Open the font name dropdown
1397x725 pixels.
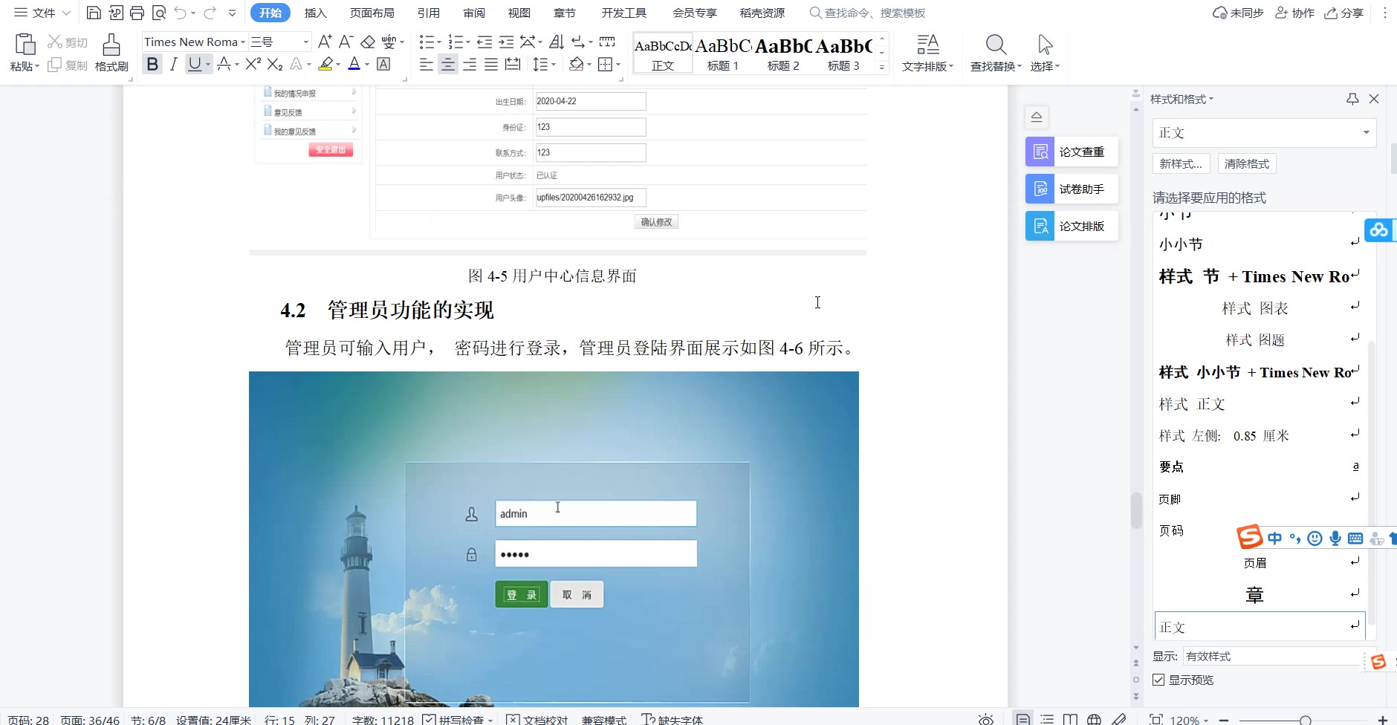tap(243, 42)
